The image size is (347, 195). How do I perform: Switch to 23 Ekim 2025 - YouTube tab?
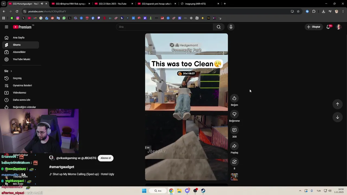(x=114, y=4)
